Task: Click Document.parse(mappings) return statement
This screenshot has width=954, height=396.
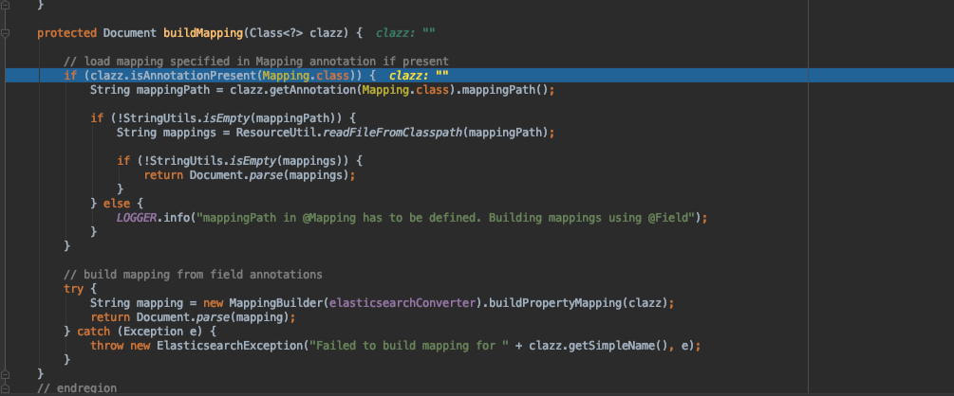Action: pos(249,175)
